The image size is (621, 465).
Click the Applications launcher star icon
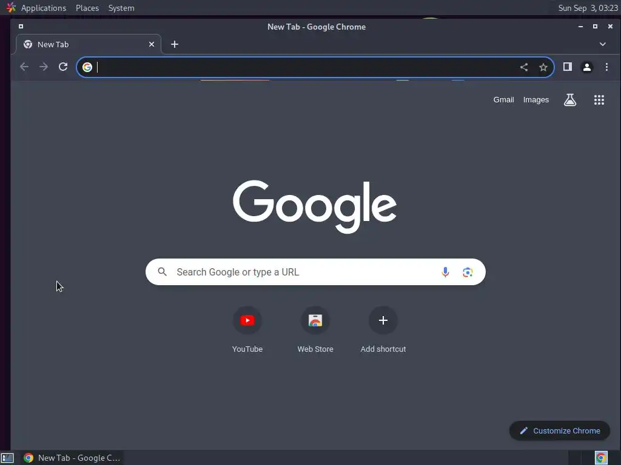click(11, 7)
